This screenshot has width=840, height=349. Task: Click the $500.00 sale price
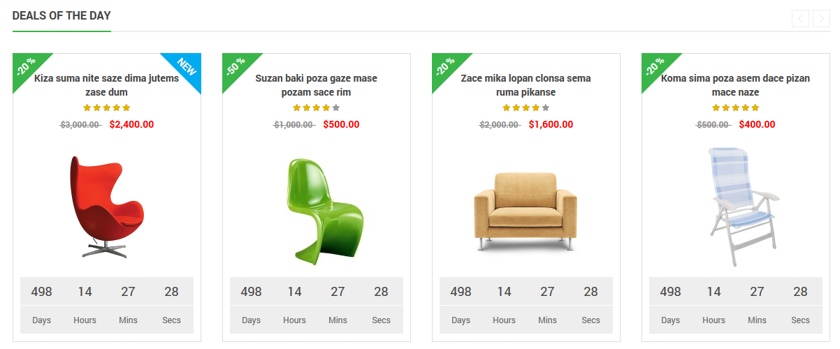tap(341, 124)
